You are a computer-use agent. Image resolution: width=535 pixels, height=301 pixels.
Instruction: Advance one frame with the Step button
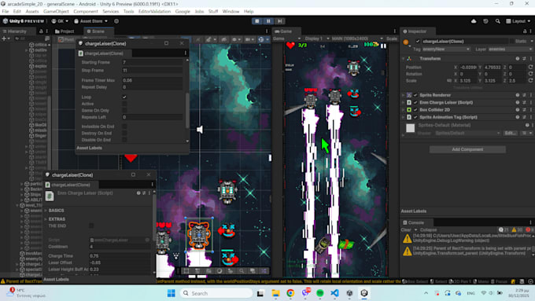click(x=280, y=21)
